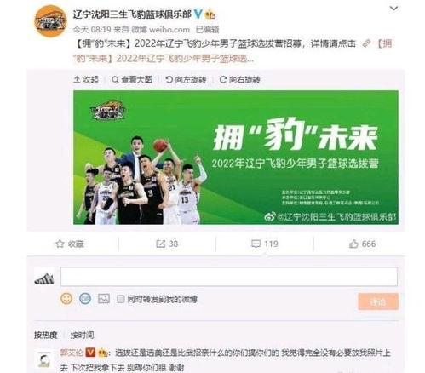Rotate image right with 向右旋转

(x=240, y=80)
